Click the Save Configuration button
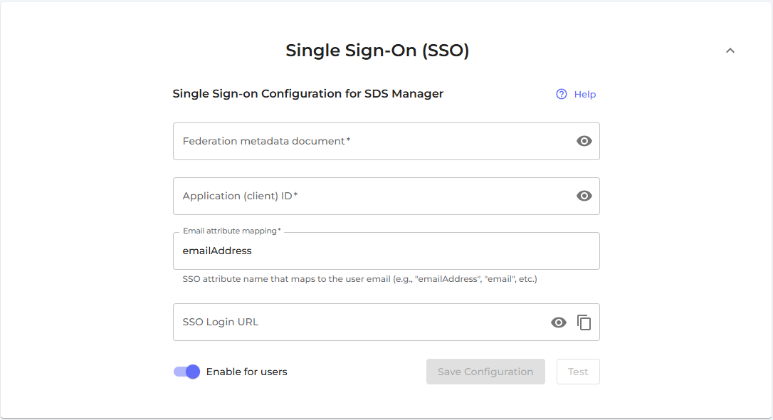Screen dimensions: 773x420 click(x=485, y=372)
